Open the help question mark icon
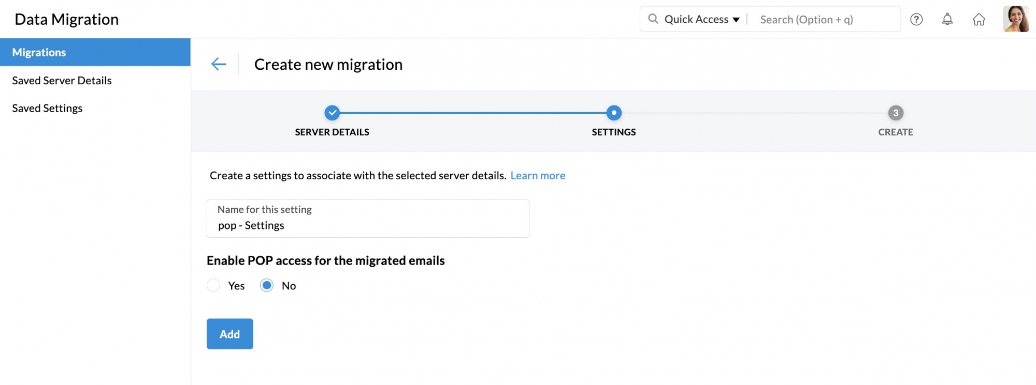 [x=916, y=20]
